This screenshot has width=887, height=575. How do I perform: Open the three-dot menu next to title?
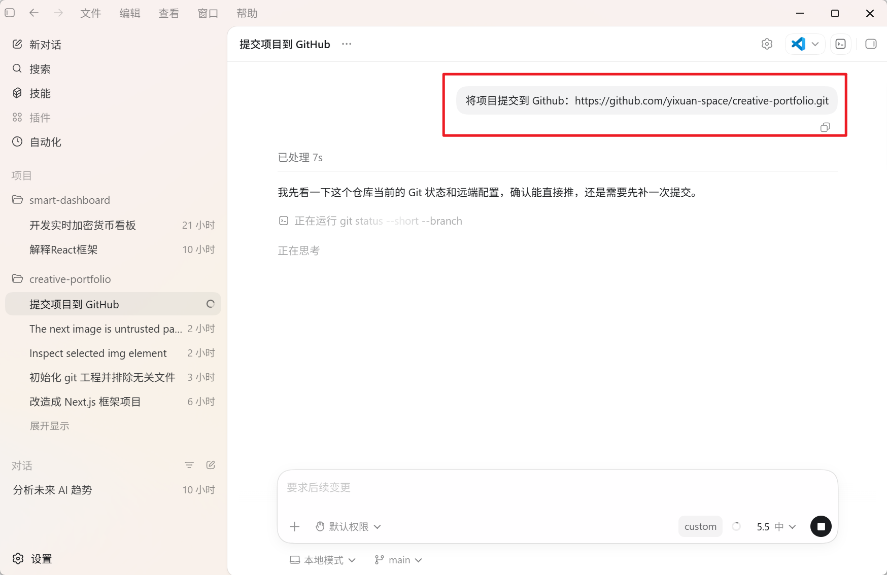click(347, 44)
